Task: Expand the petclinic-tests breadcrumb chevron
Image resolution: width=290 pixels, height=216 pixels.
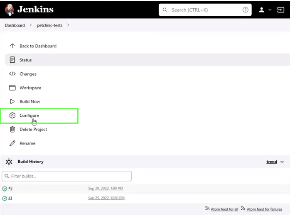Action: [x=68, y=25]
